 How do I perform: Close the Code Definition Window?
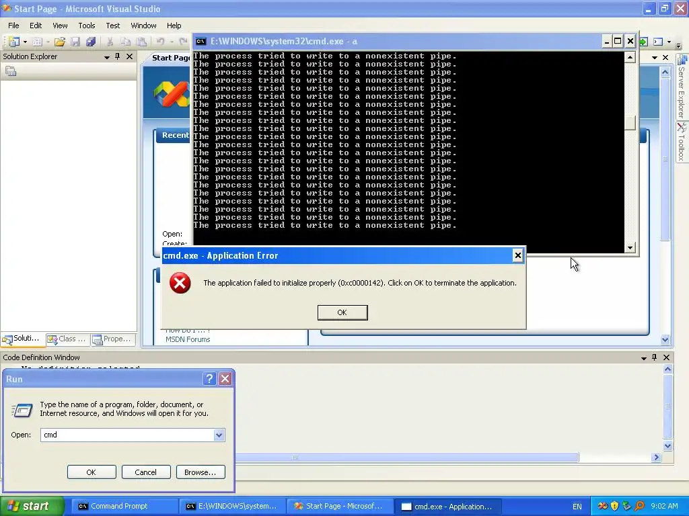tap(666, 357)
